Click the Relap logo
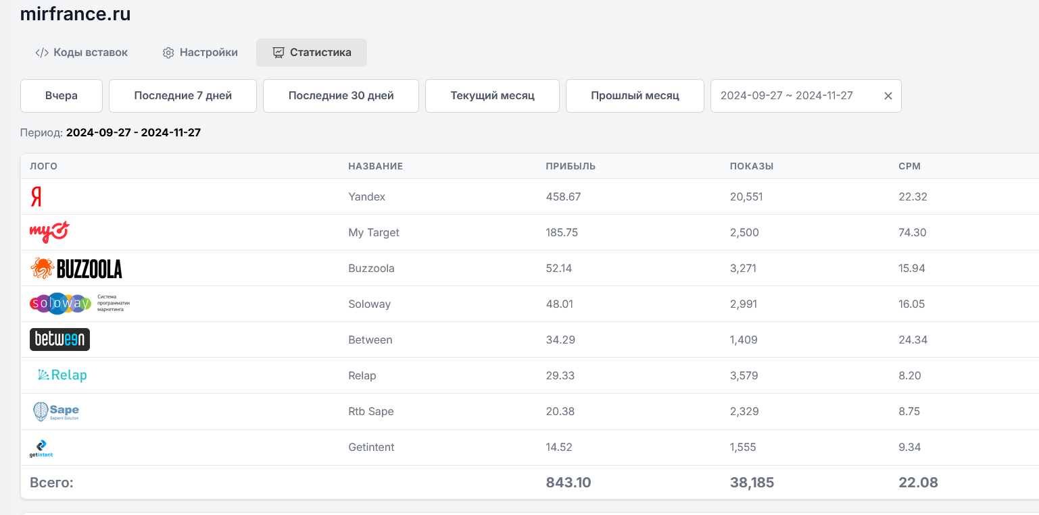Image resolution: width=1039 pixels, height=515 pixels. (63, 375)
